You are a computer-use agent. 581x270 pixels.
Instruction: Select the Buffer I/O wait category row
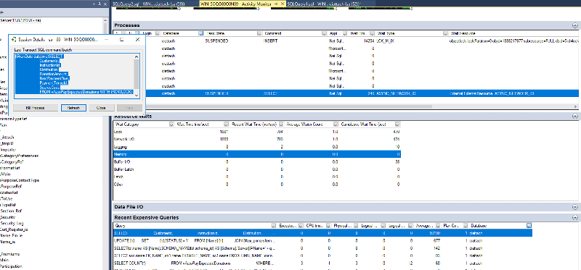tap(257, 161)
